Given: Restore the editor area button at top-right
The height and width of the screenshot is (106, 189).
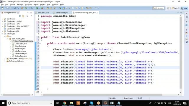Looking at the screenshot, I should [x=181, y=12].
